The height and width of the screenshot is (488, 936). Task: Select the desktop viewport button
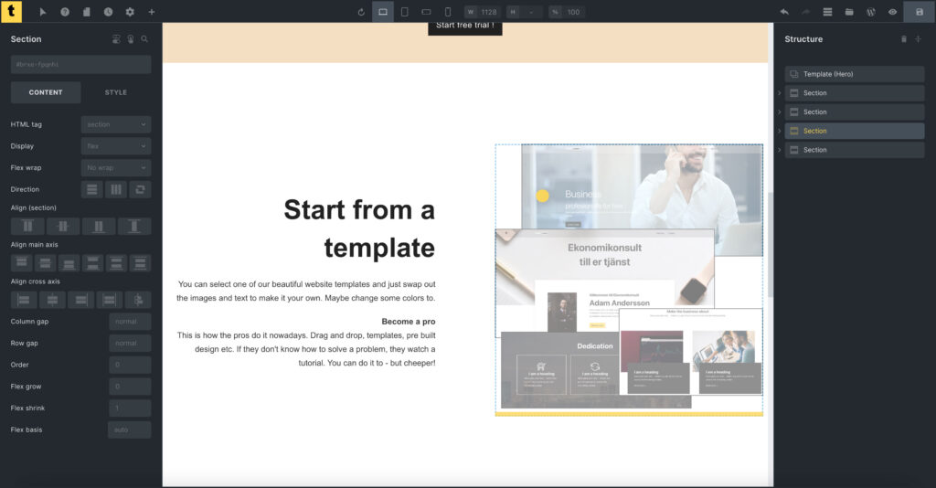[382, 12]
